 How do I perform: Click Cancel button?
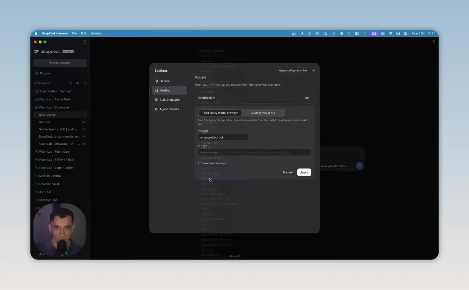click(x=287, y=172)
